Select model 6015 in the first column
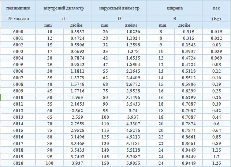 [18, 130]
